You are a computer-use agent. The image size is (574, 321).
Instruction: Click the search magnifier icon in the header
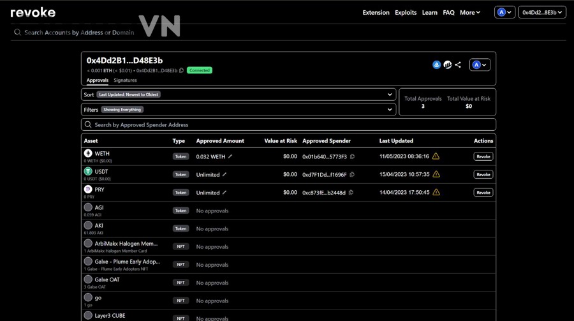[x=17, y=33]
